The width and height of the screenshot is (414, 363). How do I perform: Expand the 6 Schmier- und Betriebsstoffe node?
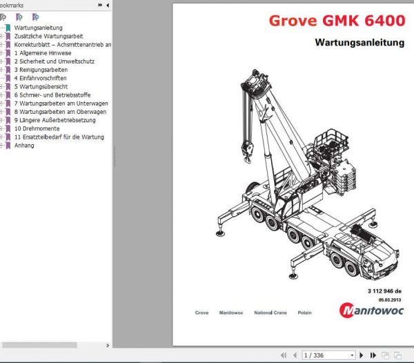[1, 95]
